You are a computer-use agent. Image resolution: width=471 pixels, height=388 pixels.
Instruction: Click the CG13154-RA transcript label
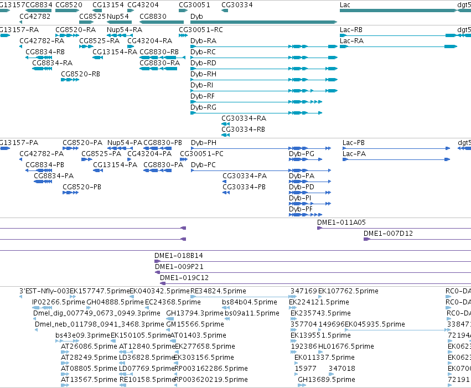click(115, 52)
